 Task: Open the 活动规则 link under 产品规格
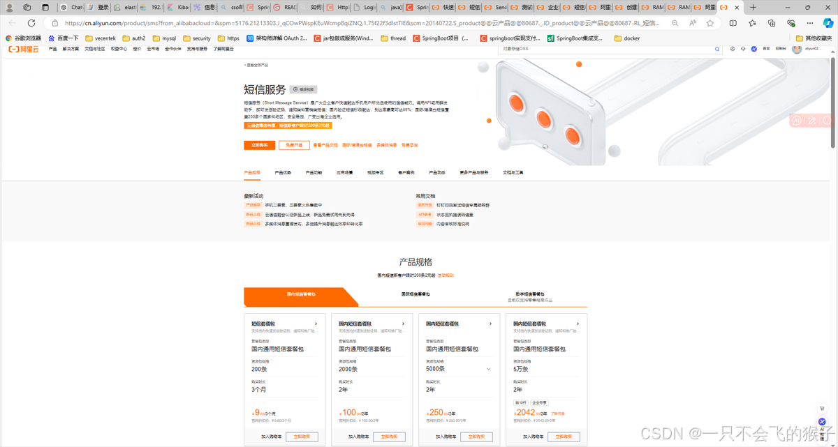point(446,275)
